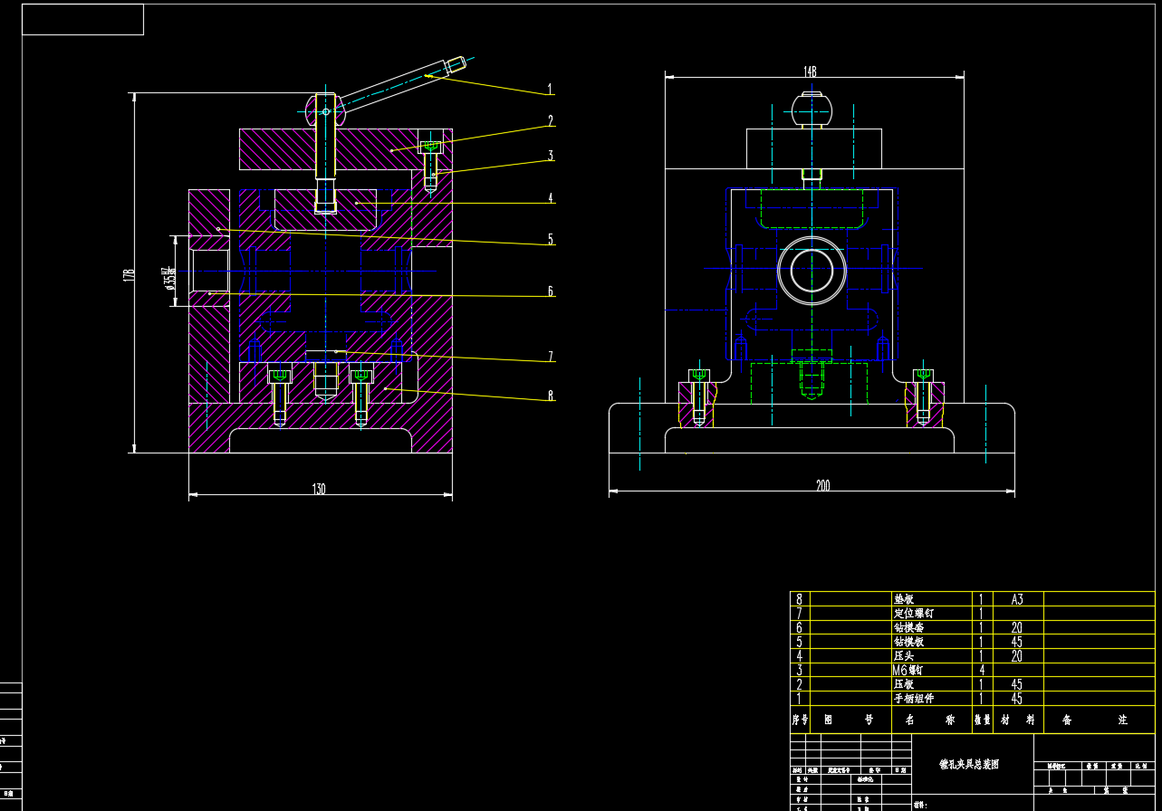Select leader callout number 6 beside section view
This screenshot has height=811, width=1162.
point(550,291)
